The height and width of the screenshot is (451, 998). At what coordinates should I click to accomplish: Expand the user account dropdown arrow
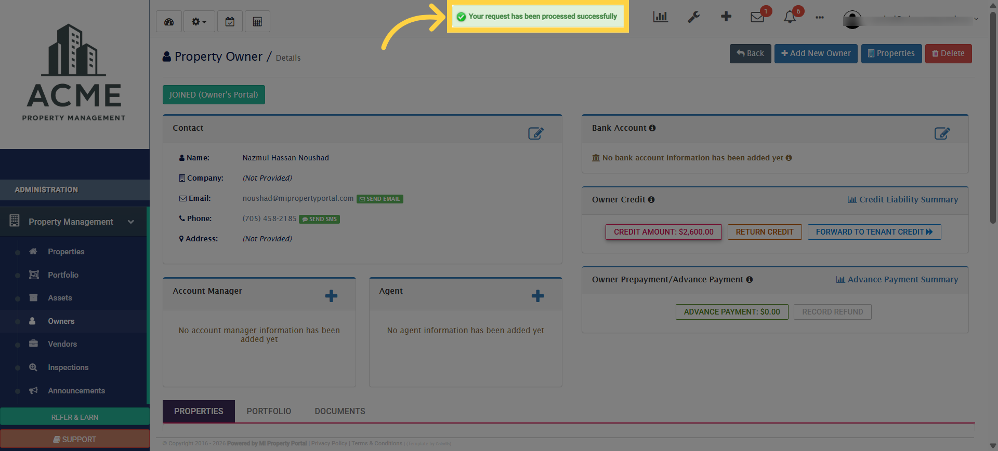[x=976, y=19]
